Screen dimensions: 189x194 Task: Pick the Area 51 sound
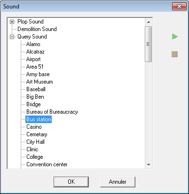pos(35,67)
